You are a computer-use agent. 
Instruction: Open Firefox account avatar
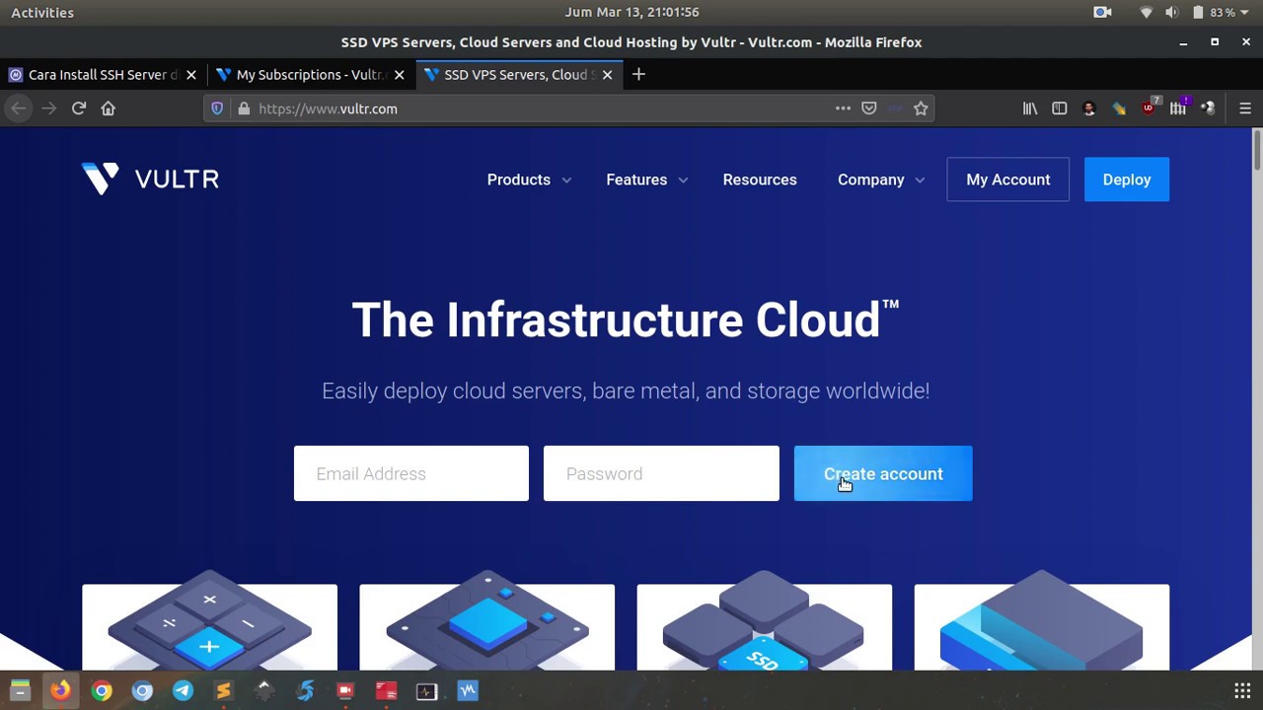pos(1089,108)
